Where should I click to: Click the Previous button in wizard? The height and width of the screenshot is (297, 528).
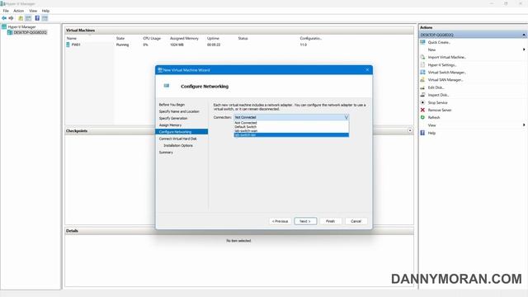click(x=280, y=221)
